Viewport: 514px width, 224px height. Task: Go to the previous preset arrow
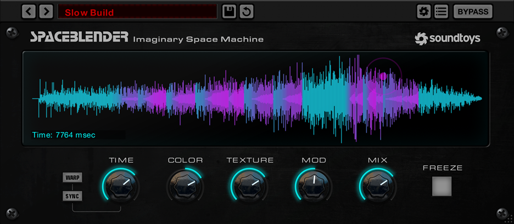29,11
